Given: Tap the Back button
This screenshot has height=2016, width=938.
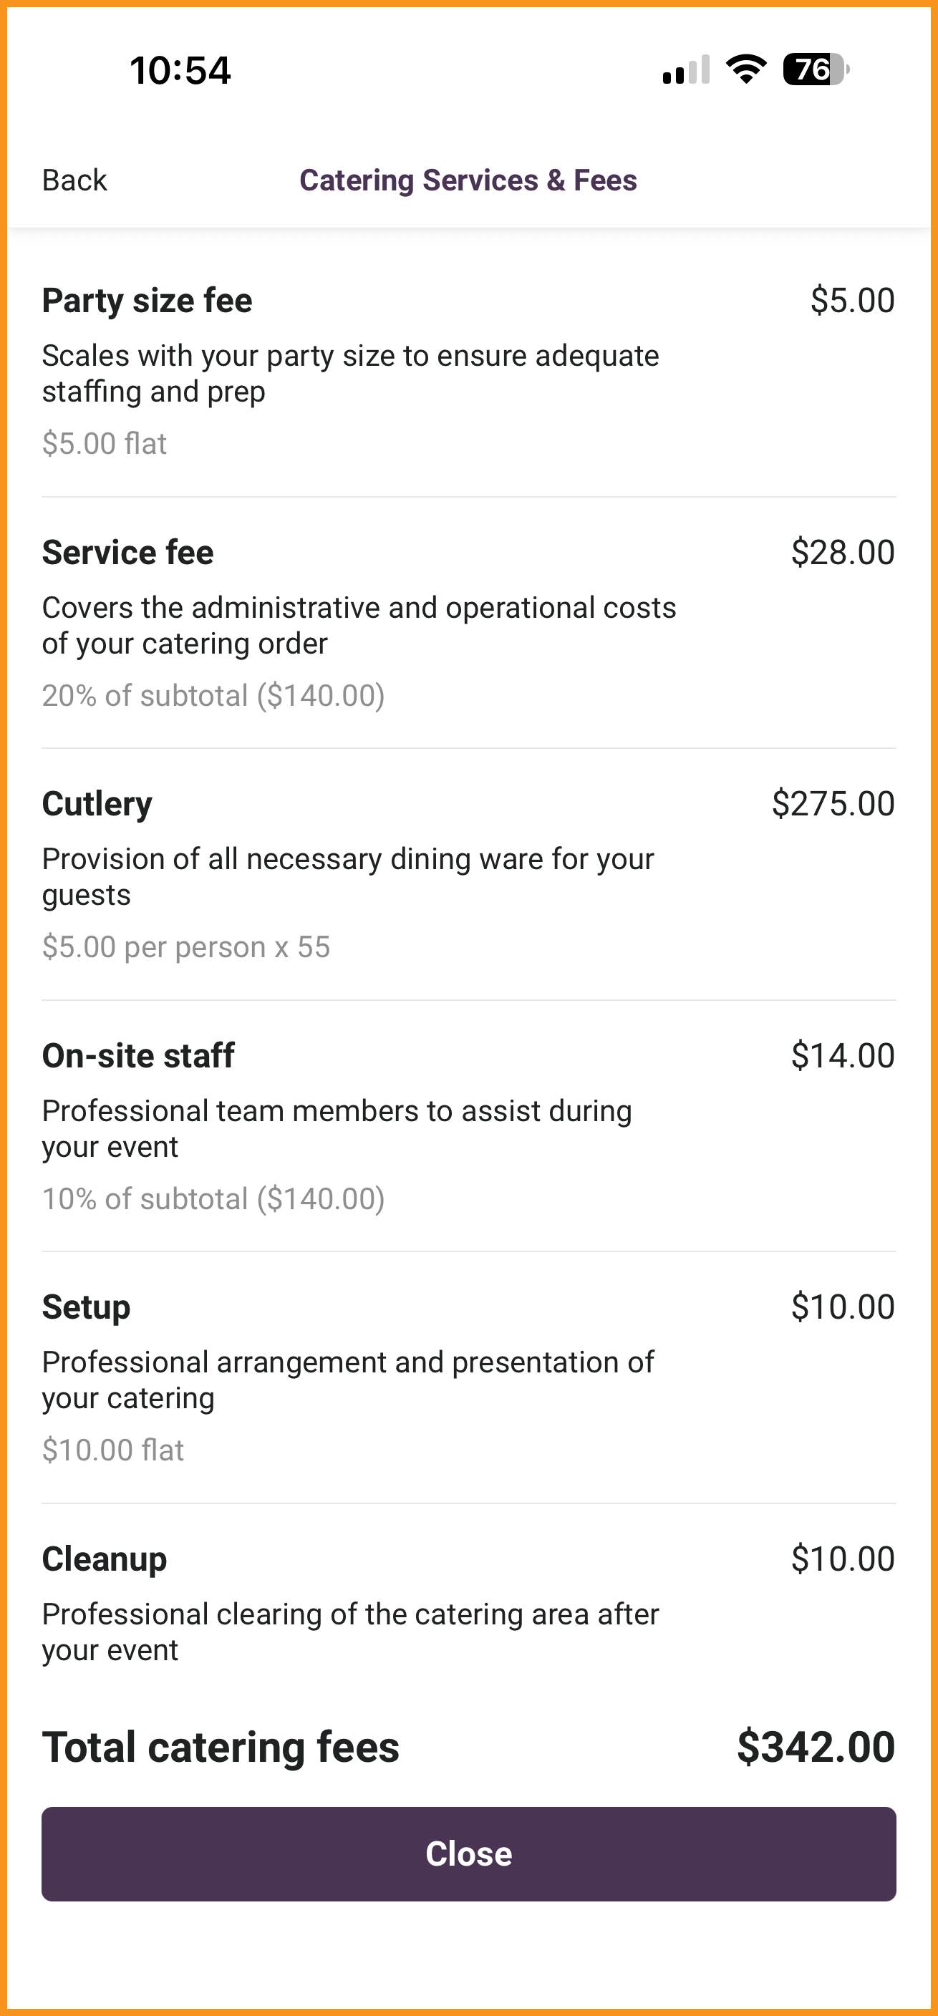Looking at the screenshot, I should pos(74,180).
